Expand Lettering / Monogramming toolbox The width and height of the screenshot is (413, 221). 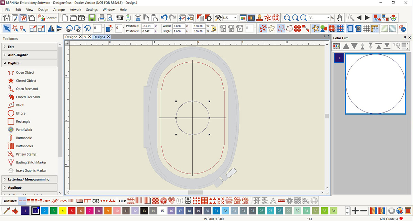click(29, 179)
